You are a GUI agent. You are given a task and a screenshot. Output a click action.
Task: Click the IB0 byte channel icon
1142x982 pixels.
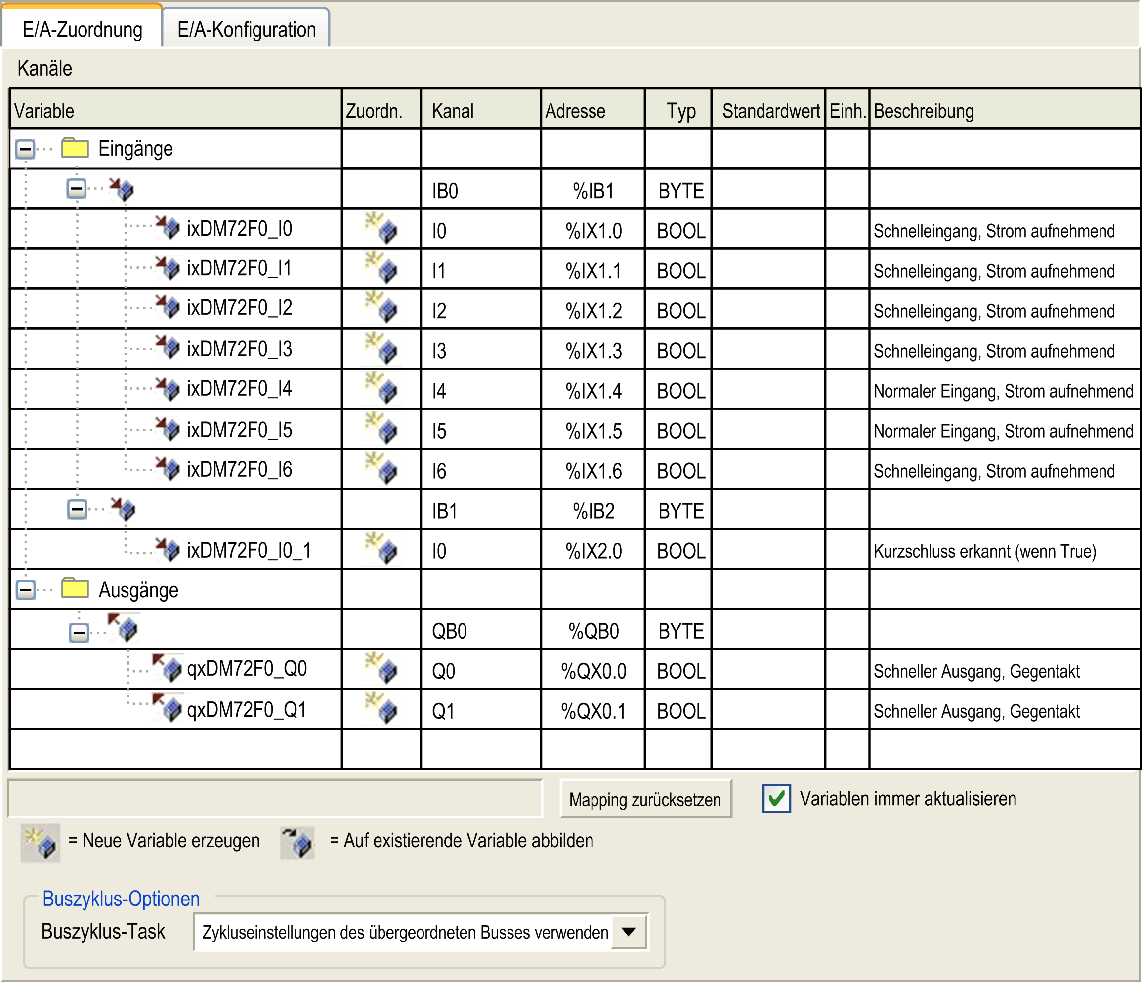[x=121, y=189]
